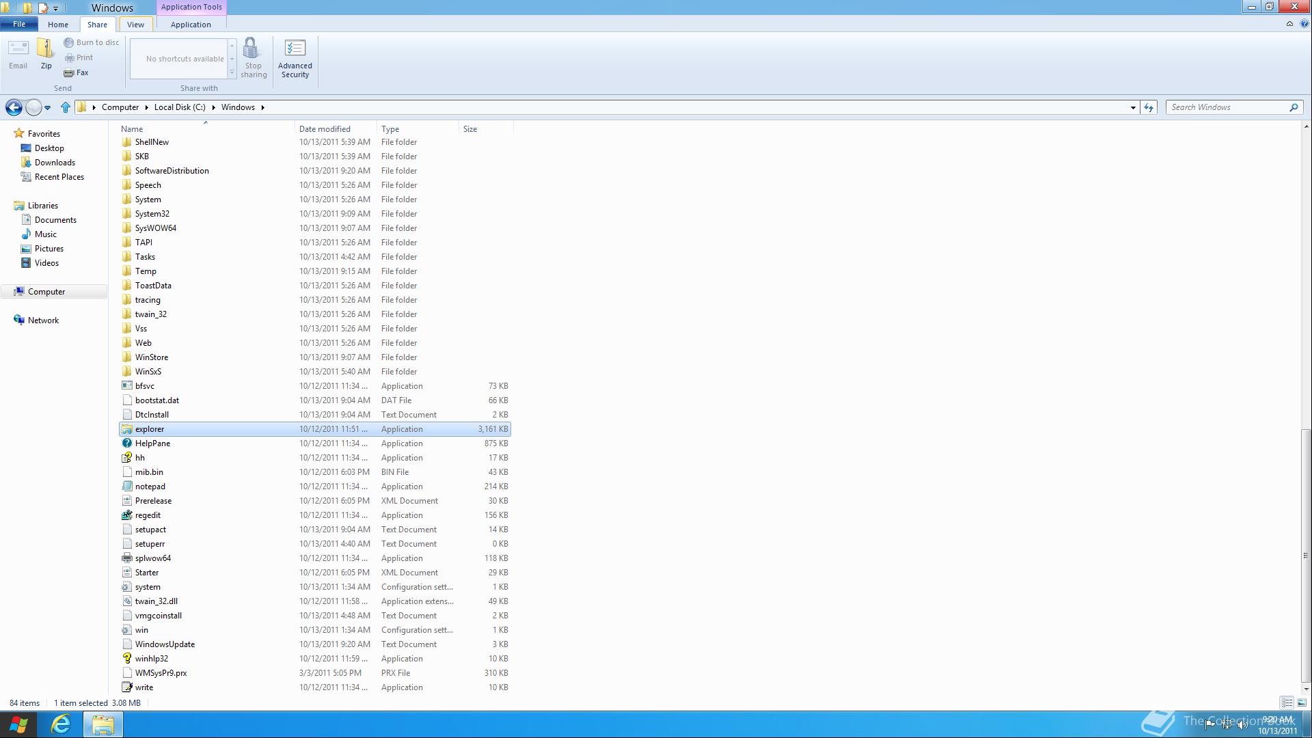Screen dimensions: 1312x738
Task: Select the WinSxS folder row
Action: (314, 372)
